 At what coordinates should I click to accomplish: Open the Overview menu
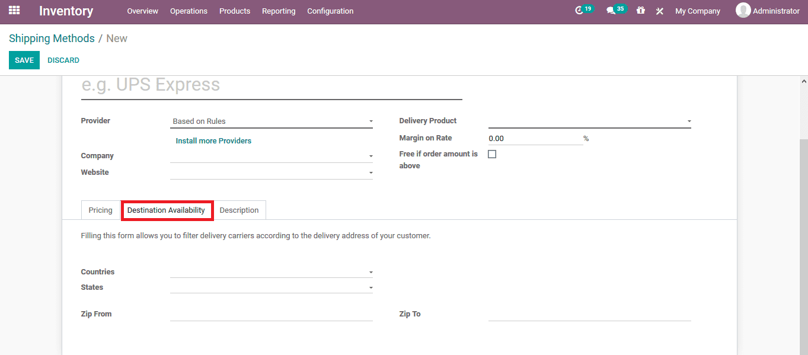point(143,11)
